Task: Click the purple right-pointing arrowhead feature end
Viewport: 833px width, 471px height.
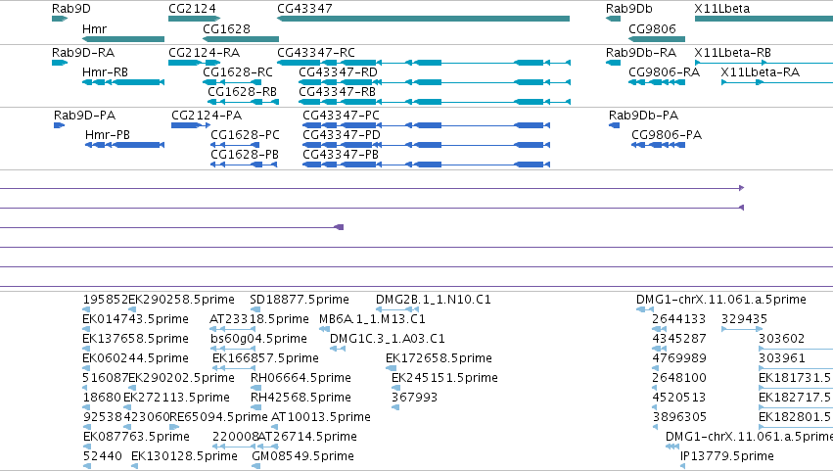Action: coord(742,188)
